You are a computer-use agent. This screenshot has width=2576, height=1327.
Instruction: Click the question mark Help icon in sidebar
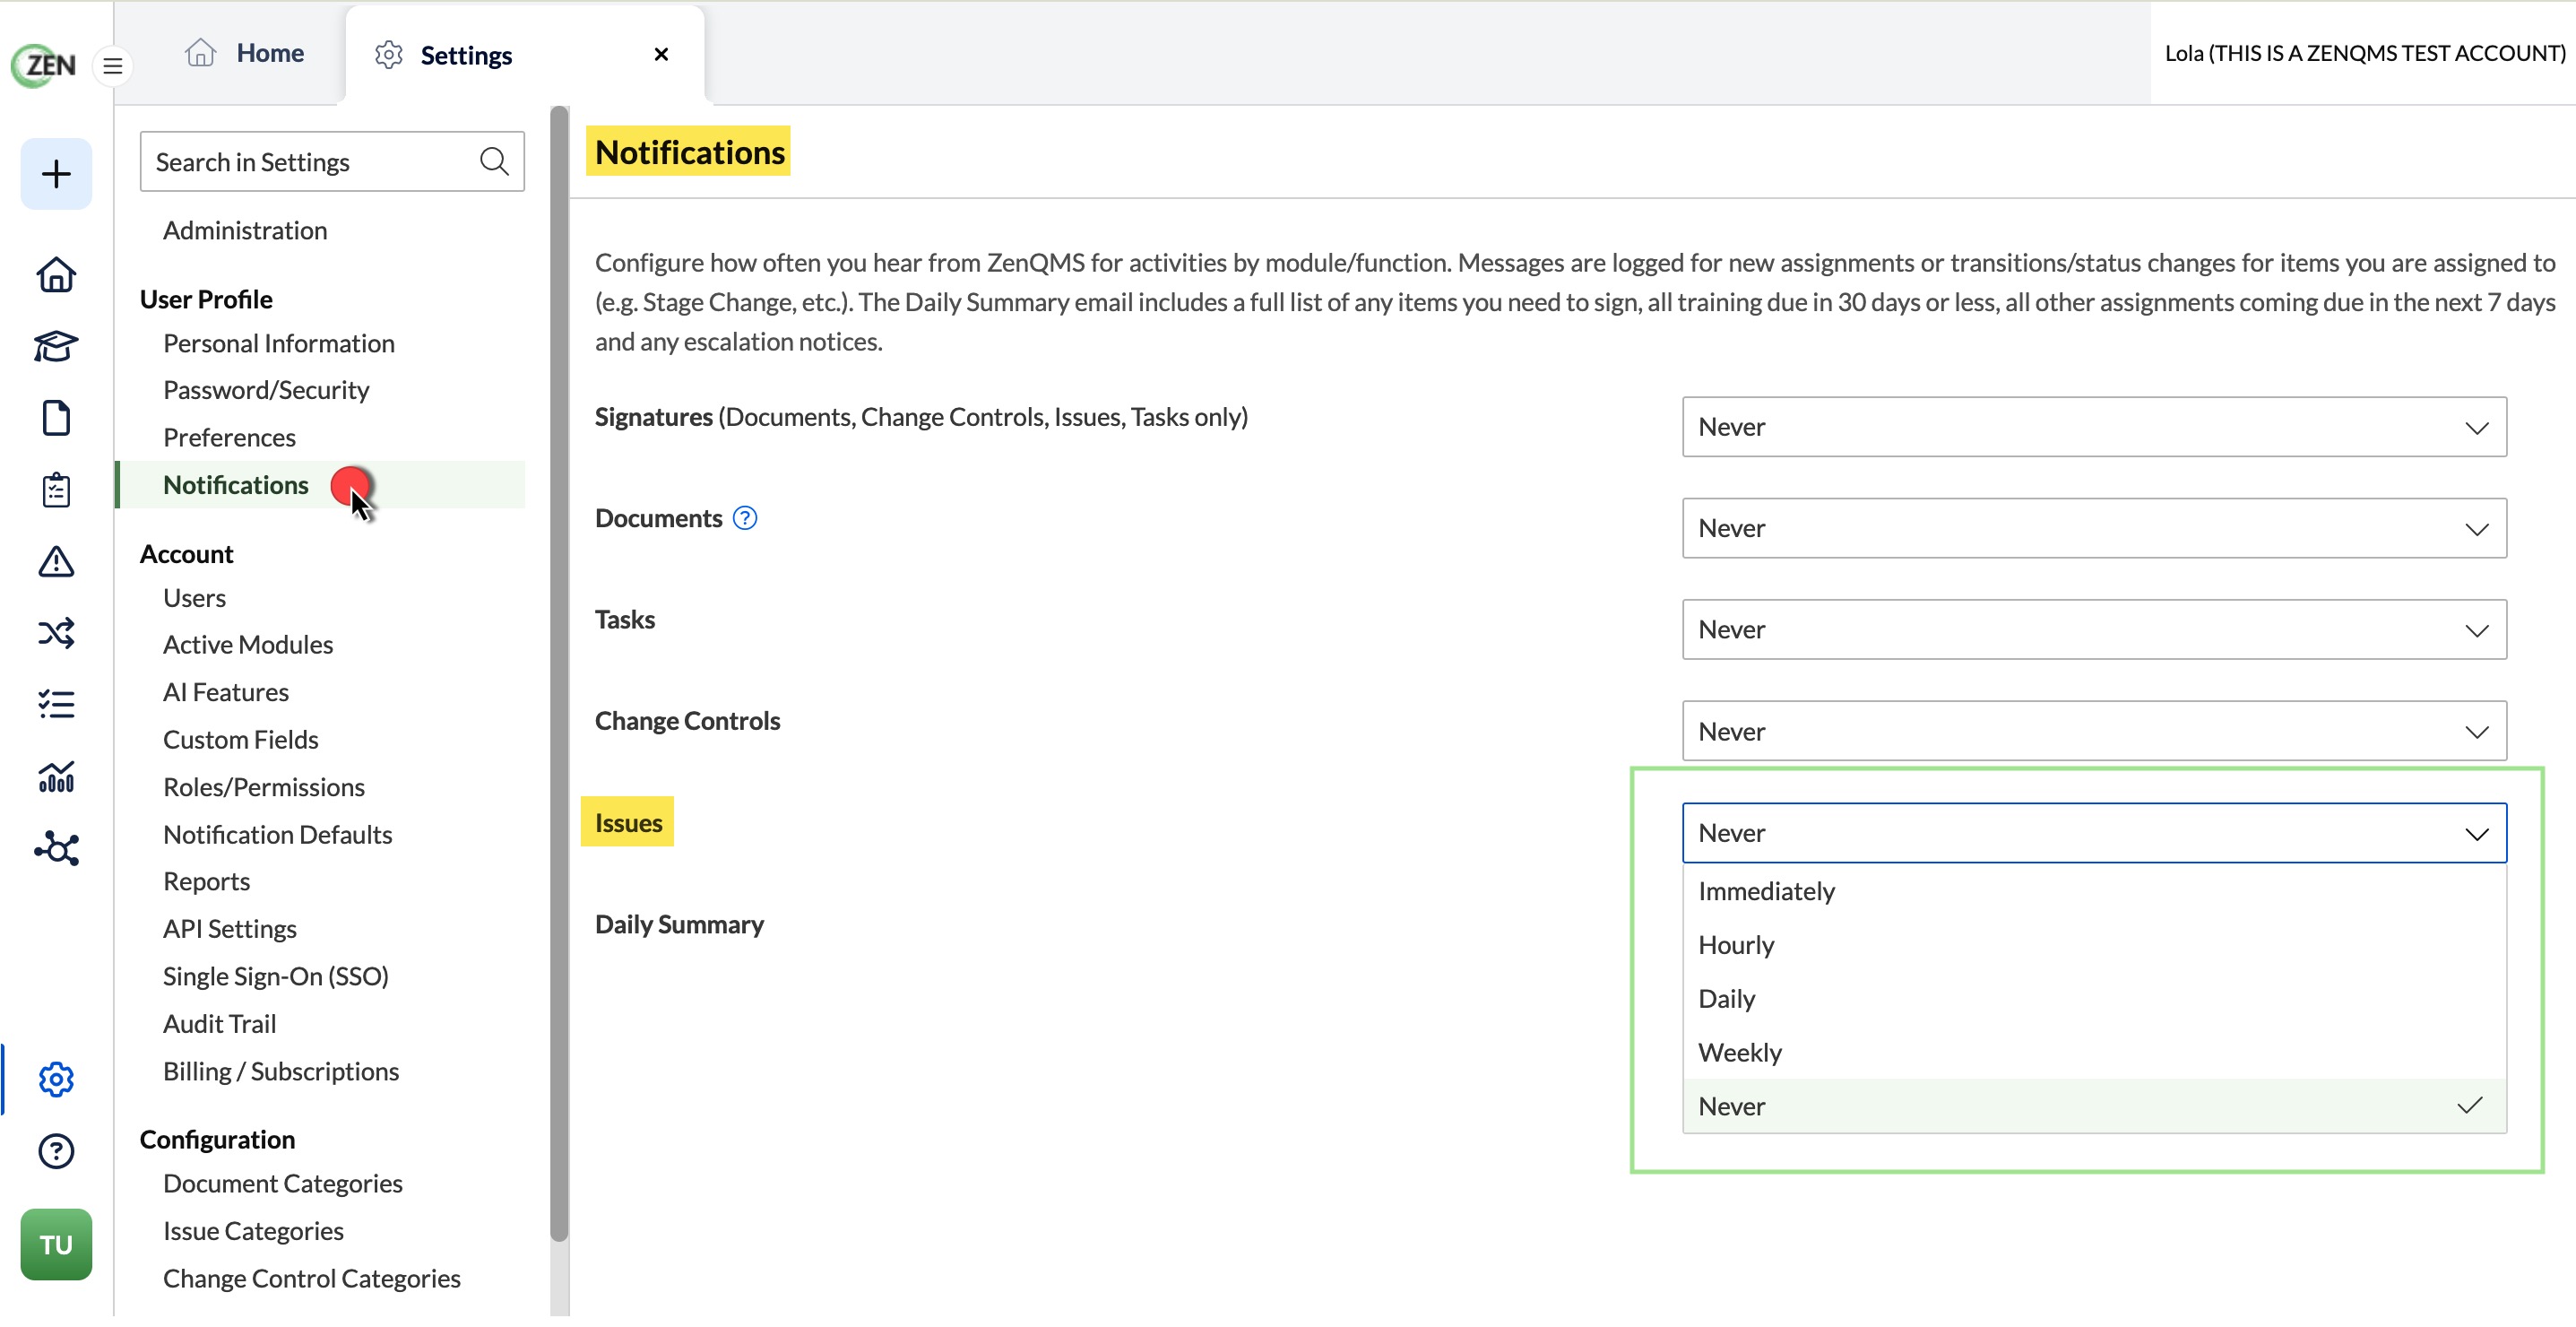point(56,1152)
